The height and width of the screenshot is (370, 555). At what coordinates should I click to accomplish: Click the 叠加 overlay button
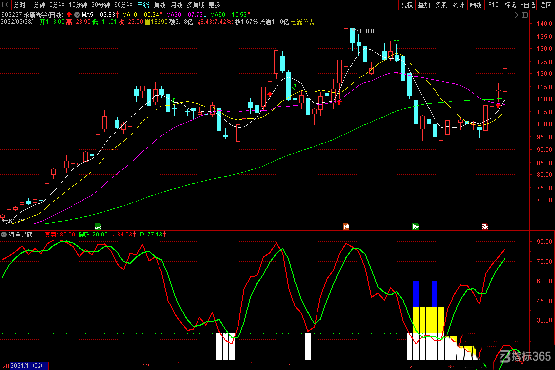point(424,5)
